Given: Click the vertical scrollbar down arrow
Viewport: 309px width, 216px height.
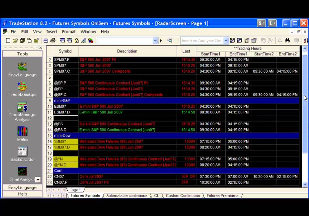Looking at the screenshot, I should point(305,185).
